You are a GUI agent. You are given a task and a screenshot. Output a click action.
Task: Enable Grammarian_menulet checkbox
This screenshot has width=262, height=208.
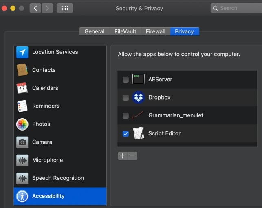tap(125, 115)
